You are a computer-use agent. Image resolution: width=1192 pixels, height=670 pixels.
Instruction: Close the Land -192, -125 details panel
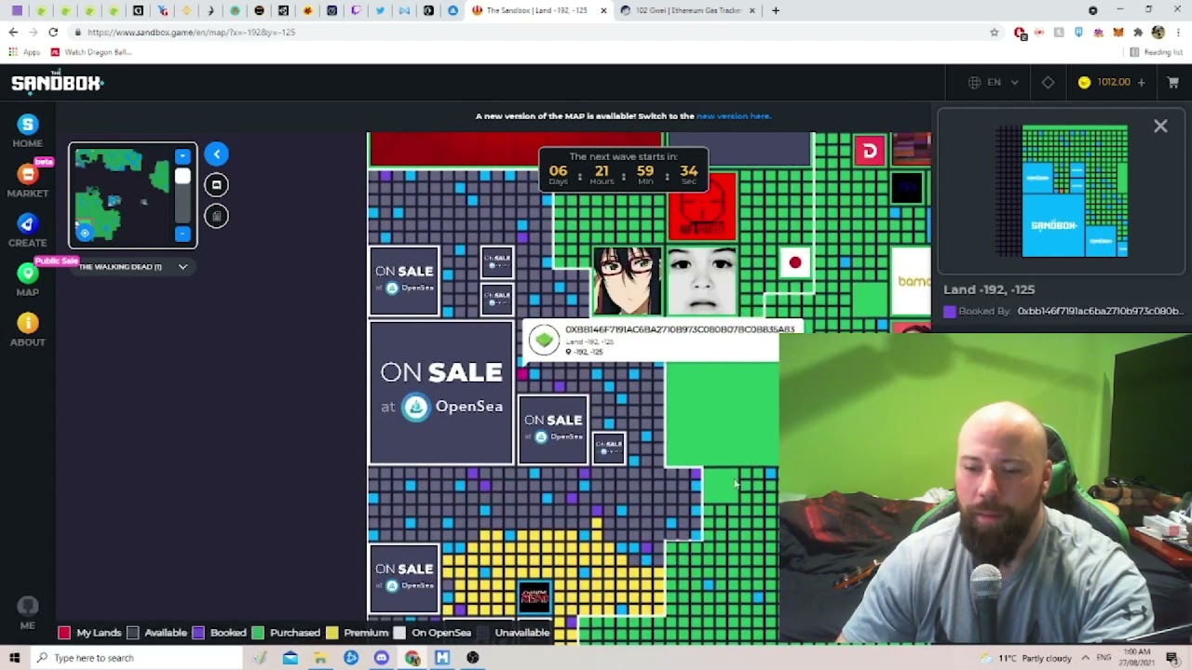click(x=1160, y=126)
